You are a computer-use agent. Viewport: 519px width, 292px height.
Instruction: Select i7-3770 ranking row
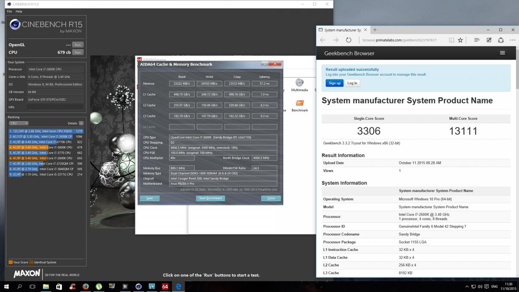tap(47, 153)
